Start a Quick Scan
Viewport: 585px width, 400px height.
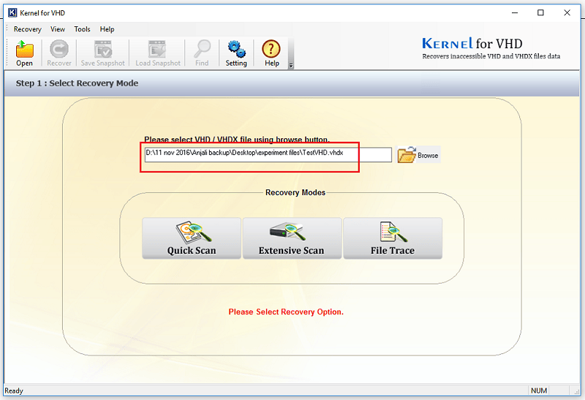click(x=192, y=238)
